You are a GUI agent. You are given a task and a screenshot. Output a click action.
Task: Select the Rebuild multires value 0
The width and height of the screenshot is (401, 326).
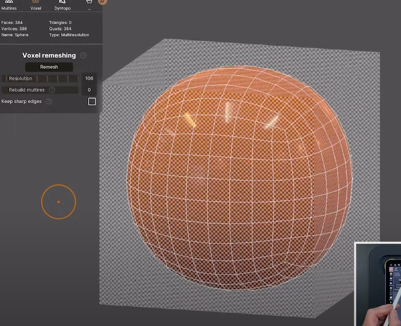pyautogui.click(x=89, y=90)
